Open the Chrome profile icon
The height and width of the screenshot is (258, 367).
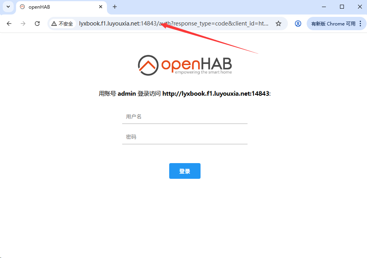point(298,24)
